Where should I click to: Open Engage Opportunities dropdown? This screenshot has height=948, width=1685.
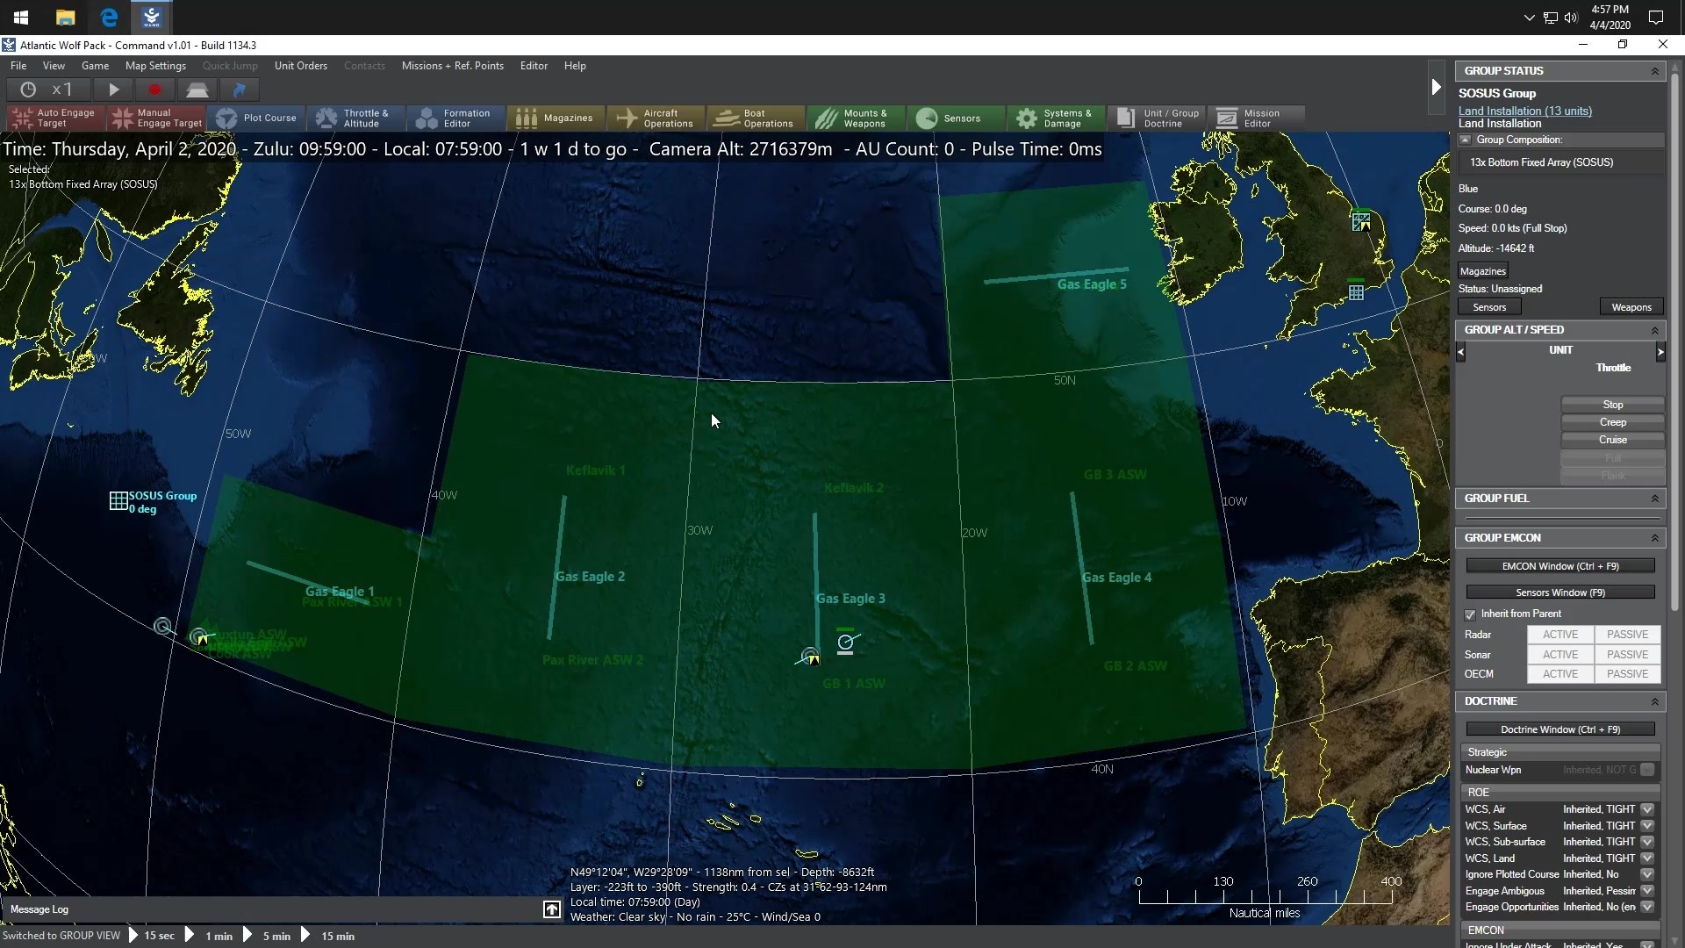[x=1647, y=907]
